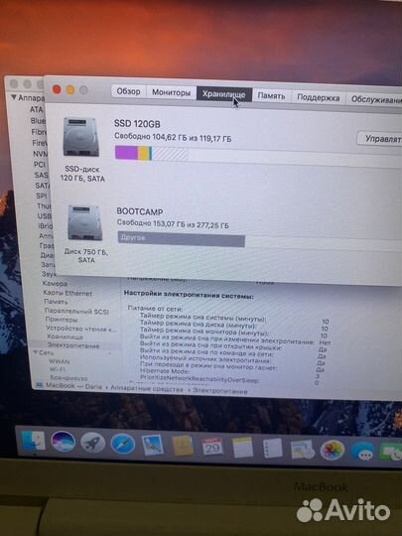The height and width of the screenshot is (536, 402).
Task: Open Launchpad rocket icon in Dock
Action: click(92, 443)
